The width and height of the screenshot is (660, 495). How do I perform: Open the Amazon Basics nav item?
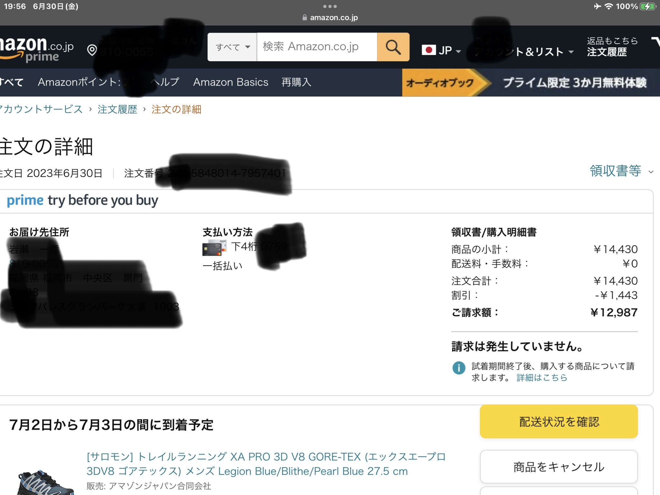pyautogui.click(x=230, y=82)
